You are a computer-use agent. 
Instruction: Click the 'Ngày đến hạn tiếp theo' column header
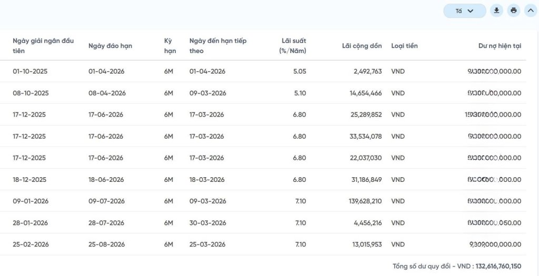[x=218, y=46]
